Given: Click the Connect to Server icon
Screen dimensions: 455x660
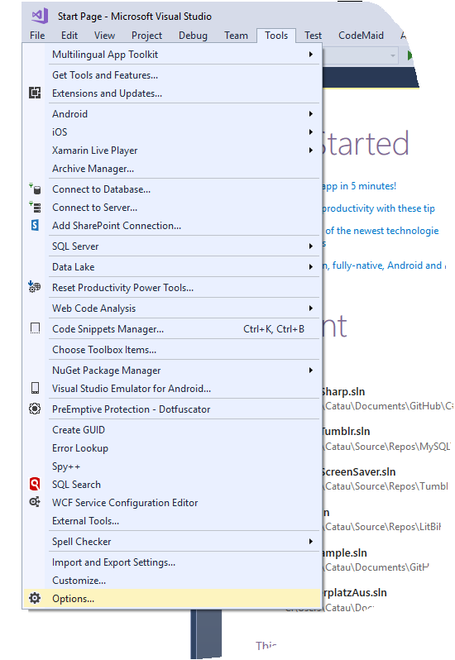Looking at the screenshot, I should click(35, 207).
